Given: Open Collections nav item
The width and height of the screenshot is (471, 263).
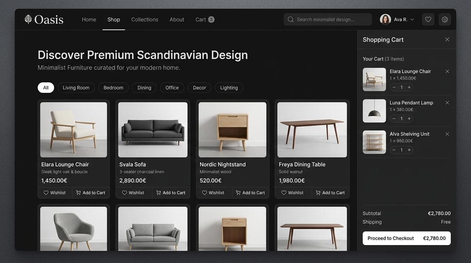Looking at the screenshot, I should (x=145, y=20).
